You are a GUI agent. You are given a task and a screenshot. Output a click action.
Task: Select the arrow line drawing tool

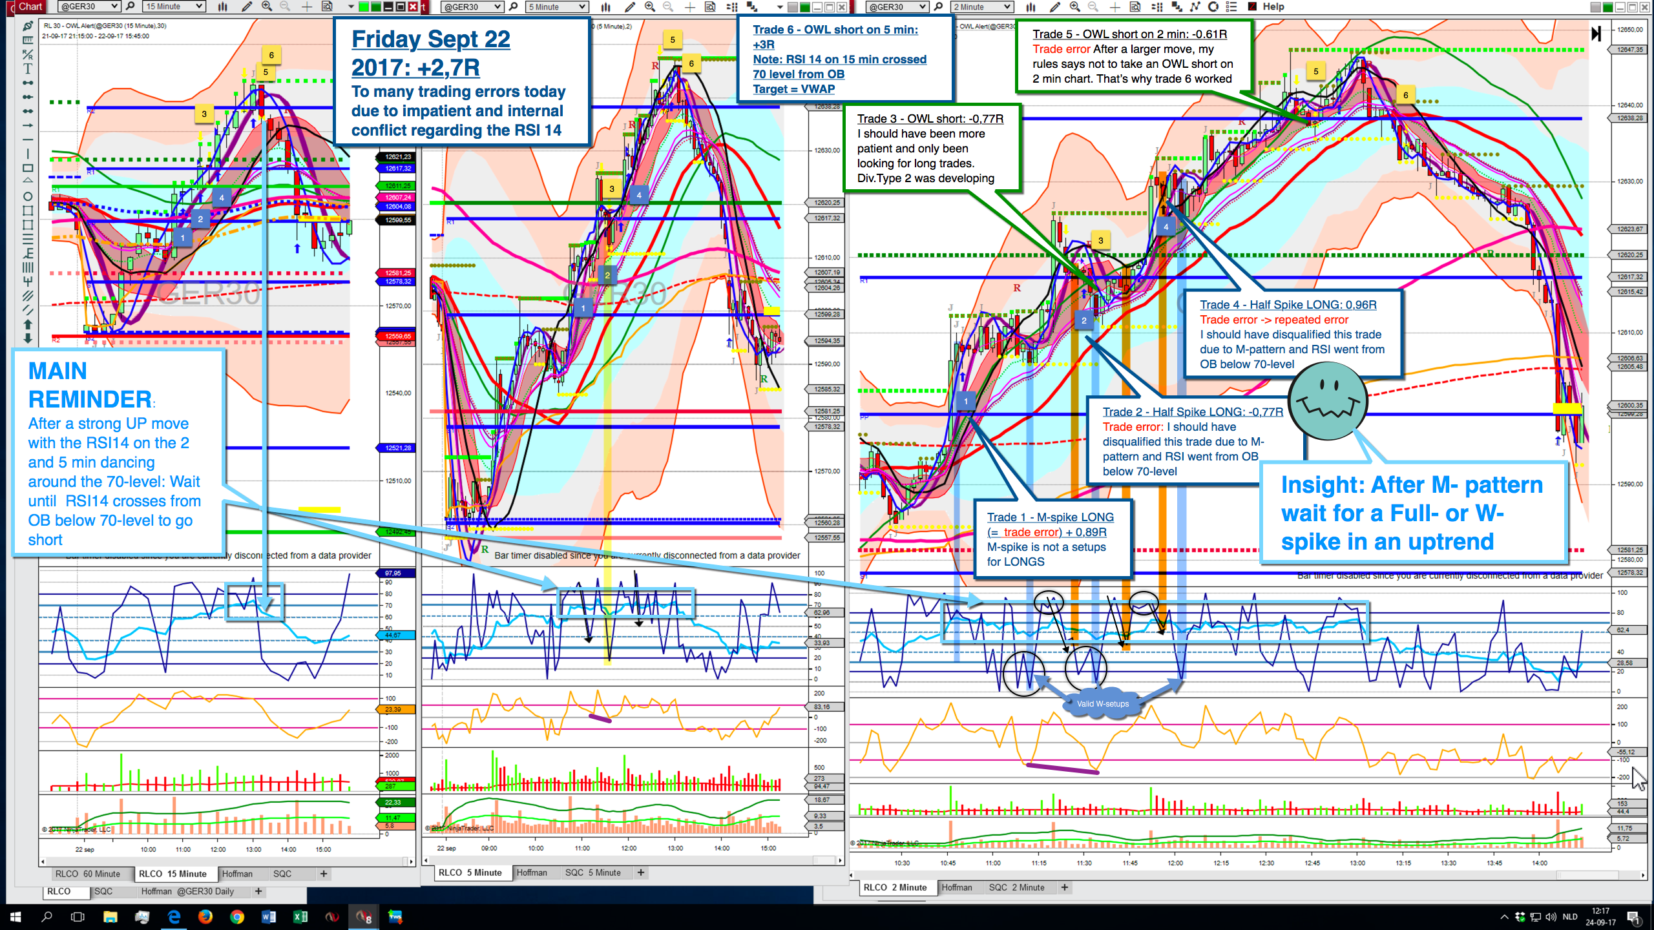[x=28, y=125]
